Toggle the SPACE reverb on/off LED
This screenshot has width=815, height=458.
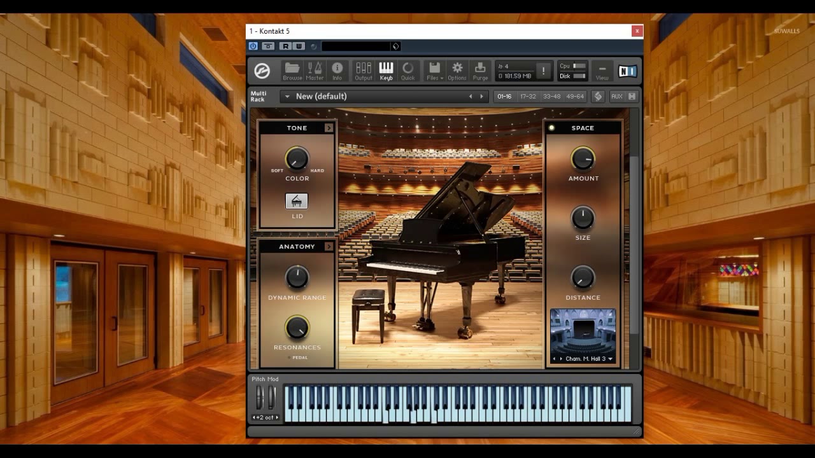551,128
